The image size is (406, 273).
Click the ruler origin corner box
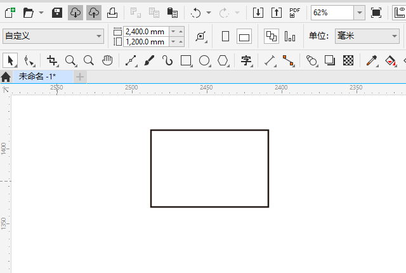[6, 90]
